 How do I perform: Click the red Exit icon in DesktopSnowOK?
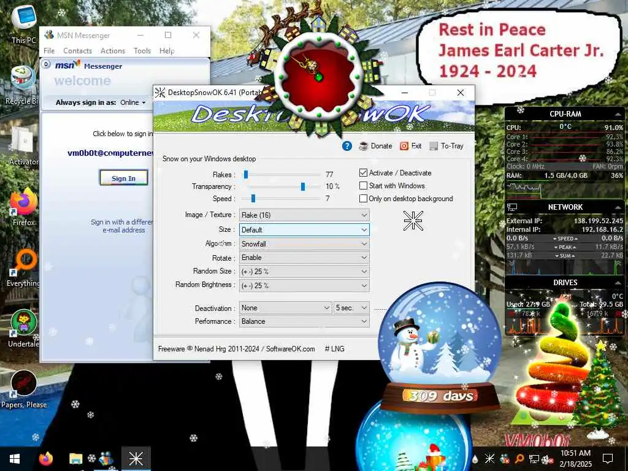pyautogui.click(x=404, y=146)
